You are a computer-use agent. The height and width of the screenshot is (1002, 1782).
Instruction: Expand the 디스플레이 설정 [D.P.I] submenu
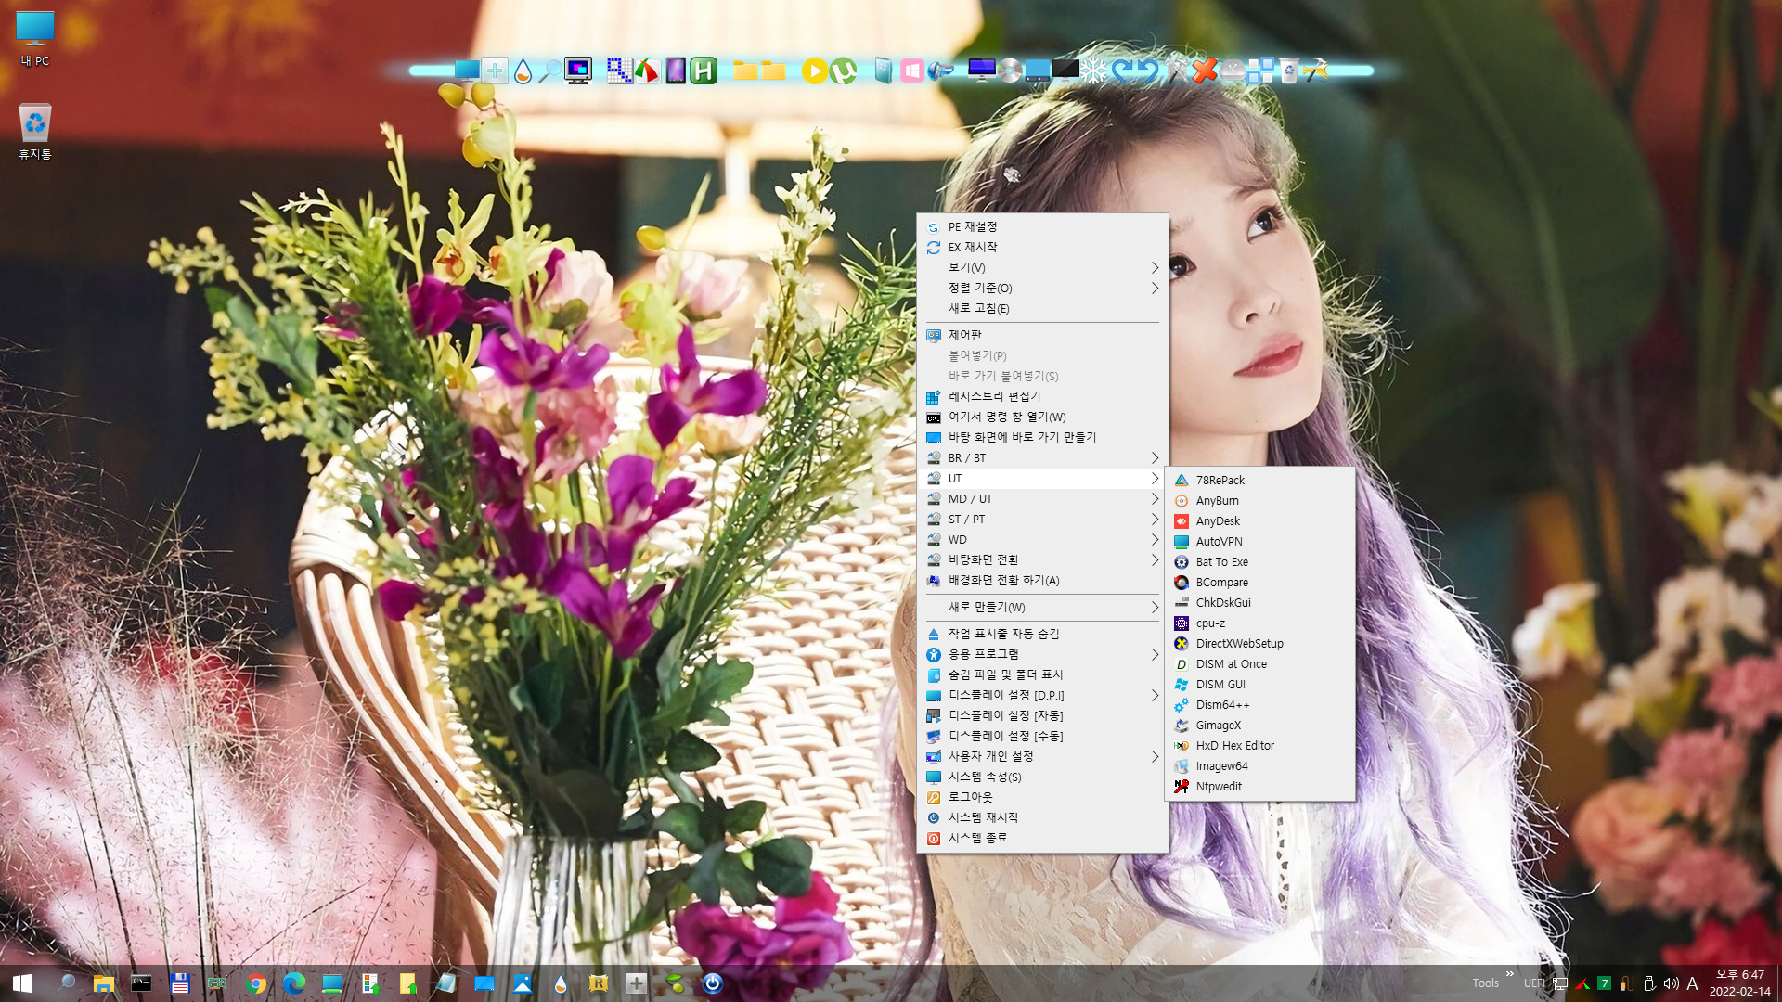1042,695
